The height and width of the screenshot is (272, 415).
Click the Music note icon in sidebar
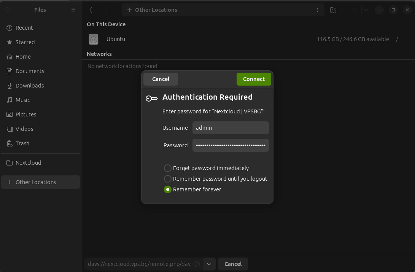10,100
